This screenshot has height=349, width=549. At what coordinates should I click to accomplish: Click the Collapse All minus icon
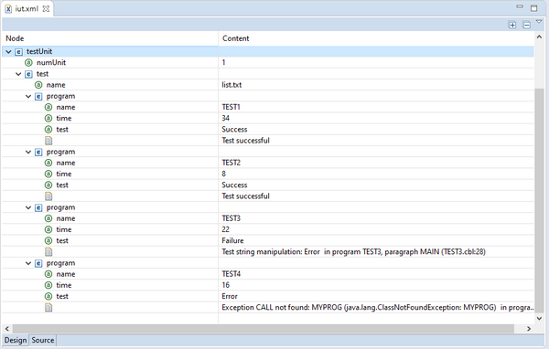tap(526, 25)
